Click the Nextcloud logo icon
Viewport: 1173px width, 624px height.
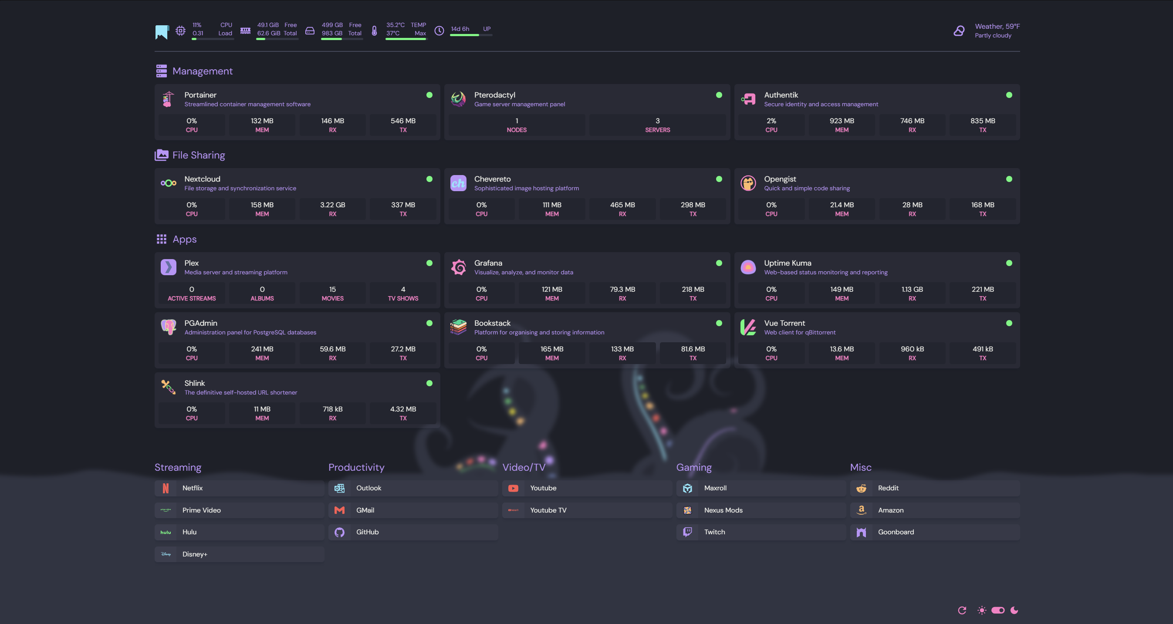(168, 183)
